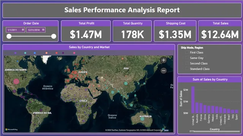This screenshot has width=243, height=136.
Task: Select the Germany bar in chart
Action: 209,110
